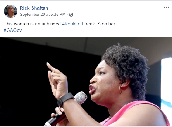Image resolution: width=172 pixels, height=127 pixels.
Task: Click the globe public-audience icon
Action: pyautogui.click(x=71, y=15)
